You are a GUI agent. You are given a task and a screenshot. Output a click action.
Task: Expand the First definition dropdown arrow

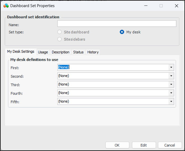pos(171,67)
